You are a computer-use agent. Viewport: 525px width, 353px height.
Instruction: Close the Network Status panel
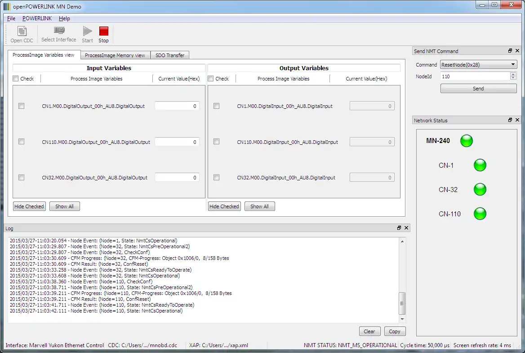[517, 120]
